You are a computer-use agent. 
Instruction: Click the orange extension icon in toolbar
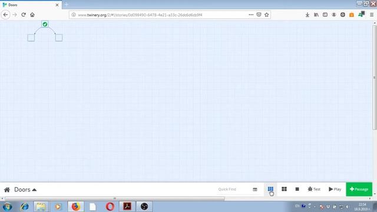352,15
